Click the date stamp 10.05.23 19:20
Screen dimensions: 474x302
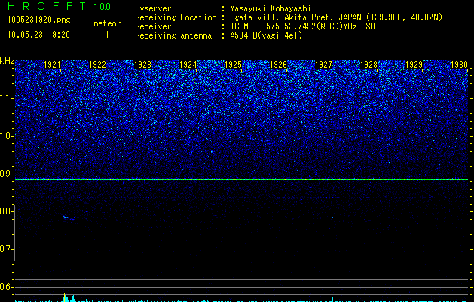(x=38, y=35)
